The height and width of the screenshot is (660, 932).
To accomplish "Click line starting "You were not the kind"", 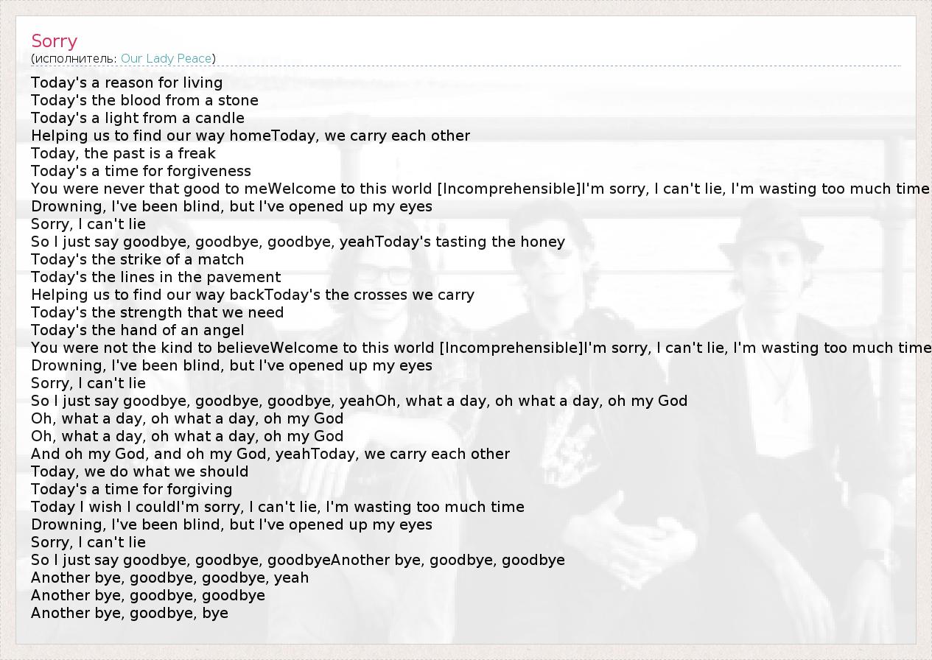I will point(480,348).
